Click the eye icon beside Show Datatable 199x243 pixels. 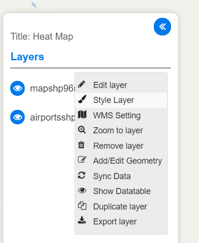click(82, 190)
